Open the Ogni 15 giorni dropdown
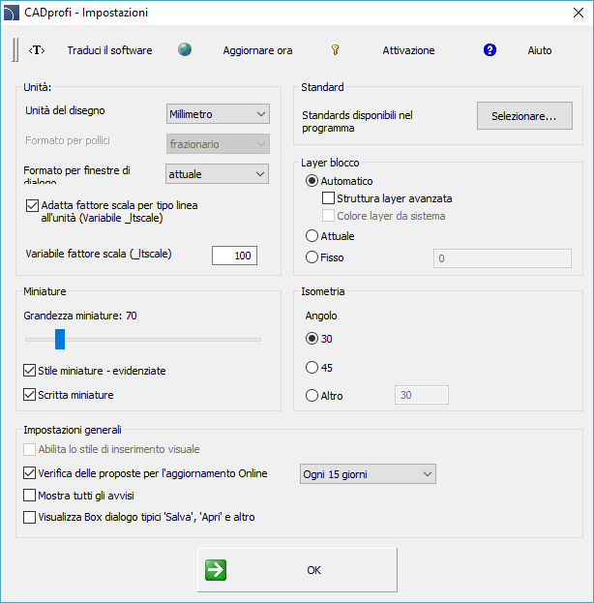 368,474
